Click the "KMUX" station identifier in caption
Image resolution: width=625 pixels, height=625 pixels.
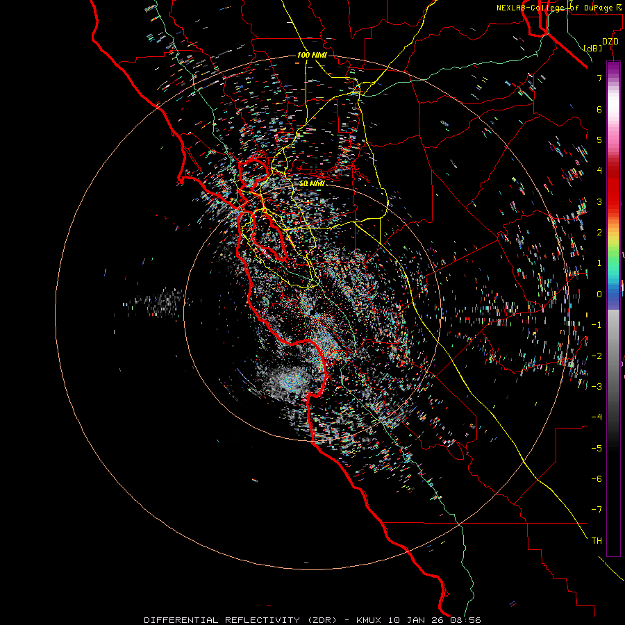368,620
